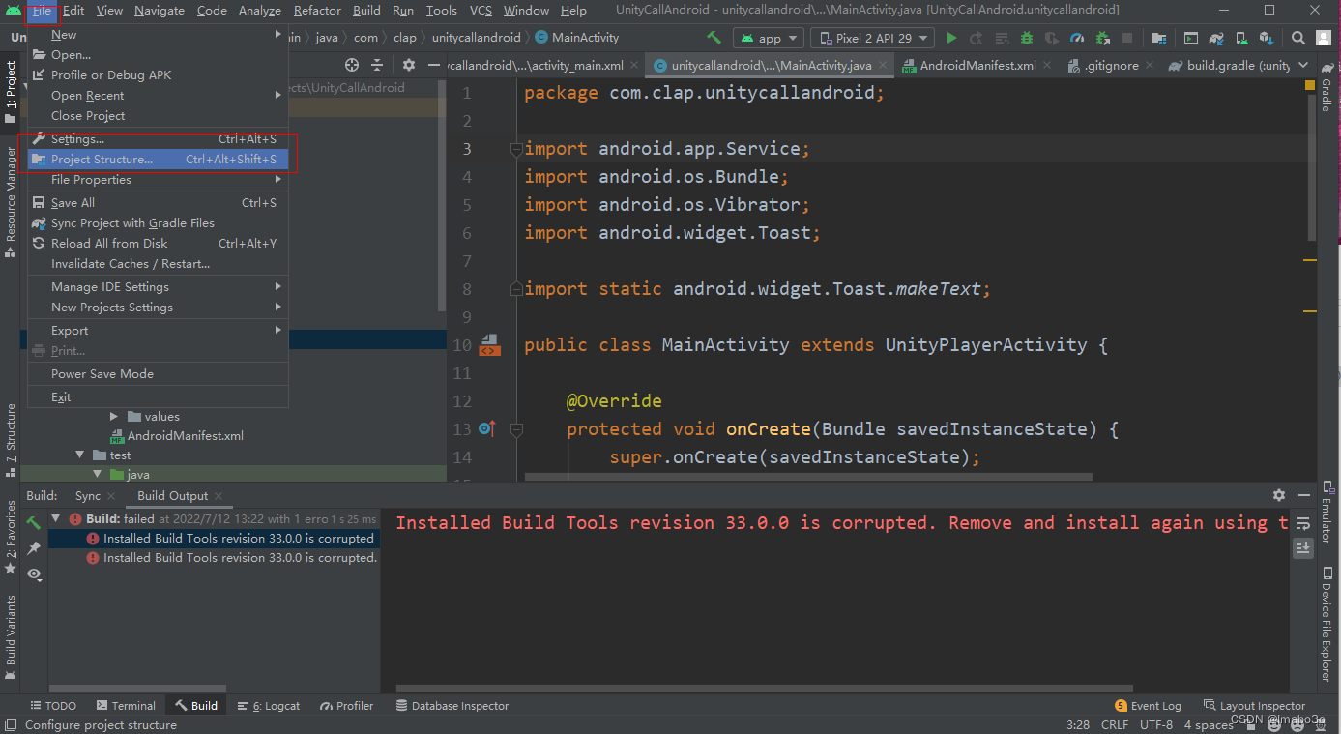Click the Profile app gauge icon

click(x=1077, y=38)
